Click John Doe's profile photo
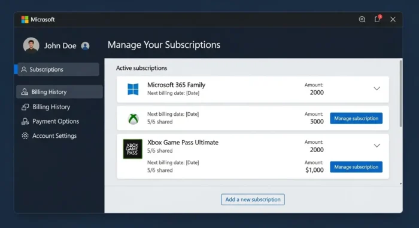Screen dimensions: 419x228 pyautogui.click(x=31, y=45)
